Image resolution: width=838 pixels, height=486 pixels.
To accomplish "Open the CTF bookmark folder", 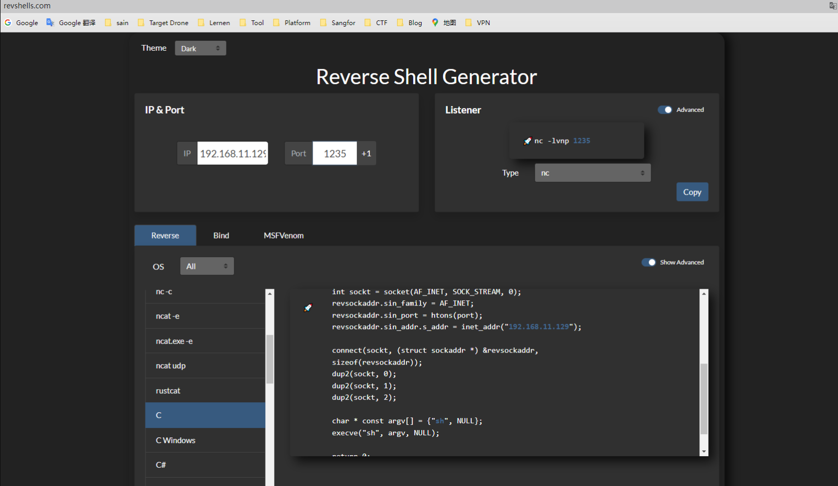I will [x=376, y=22].
